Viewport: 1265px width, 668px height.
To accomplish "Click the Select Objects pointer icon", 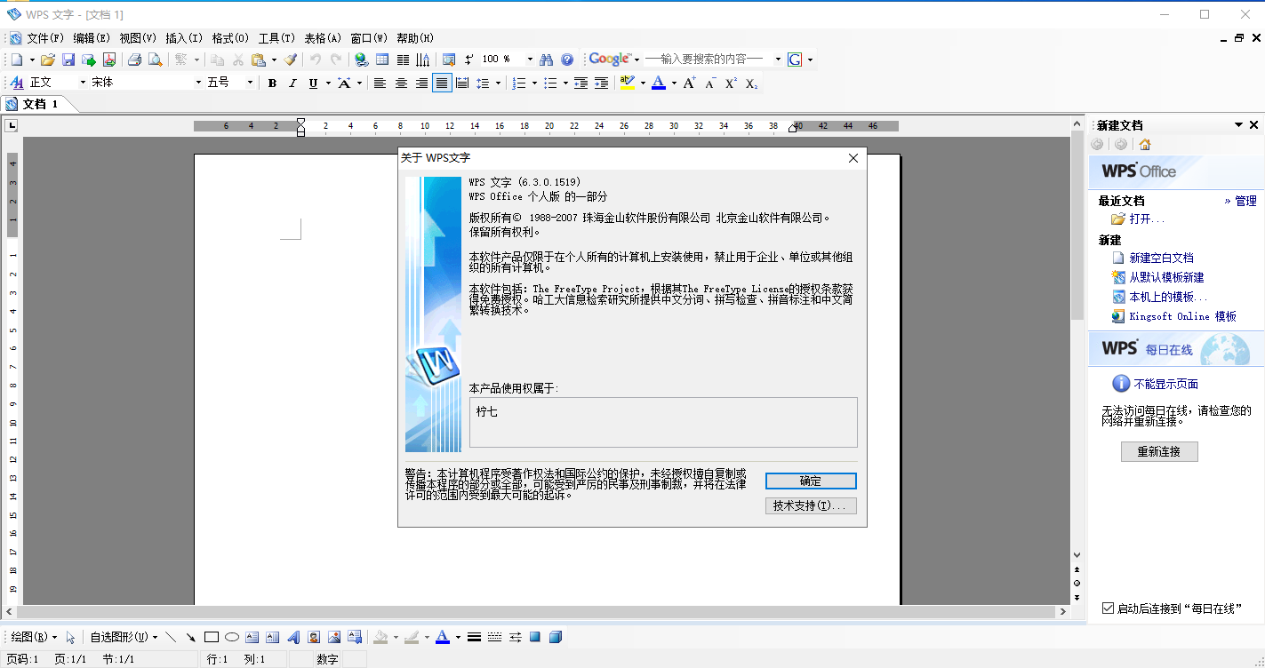I will pyautogui.click(x=71, y=637).
